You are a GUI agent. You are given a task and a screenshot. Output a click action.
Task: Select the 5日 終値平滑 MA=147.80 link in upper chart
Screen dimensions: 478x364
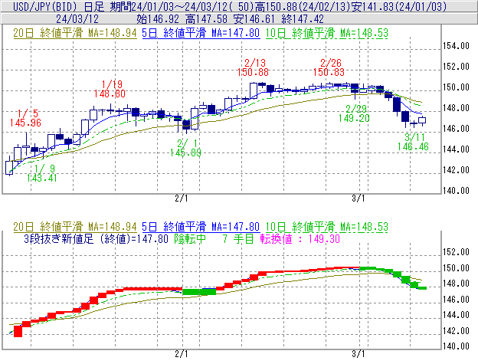201,33
